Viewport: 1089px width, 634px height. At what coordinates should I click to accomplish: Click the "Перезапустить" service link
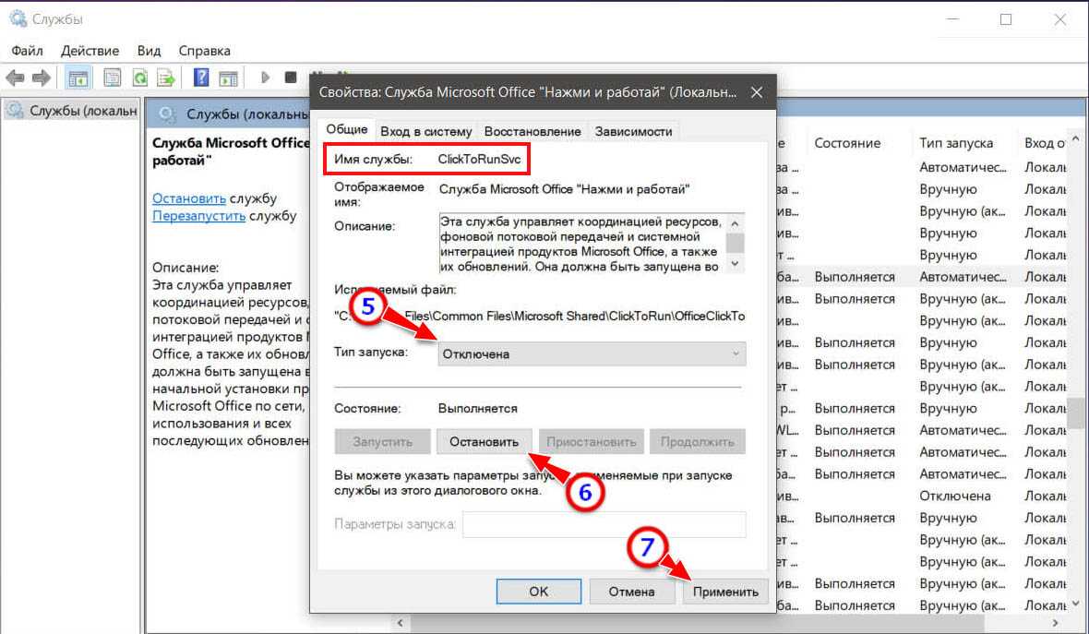[x=198, y=216]
